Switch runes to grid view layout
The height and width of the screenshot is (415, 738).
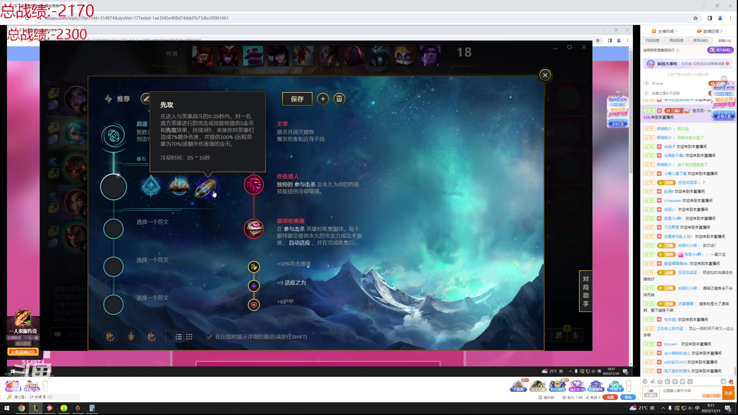[189, 337]
